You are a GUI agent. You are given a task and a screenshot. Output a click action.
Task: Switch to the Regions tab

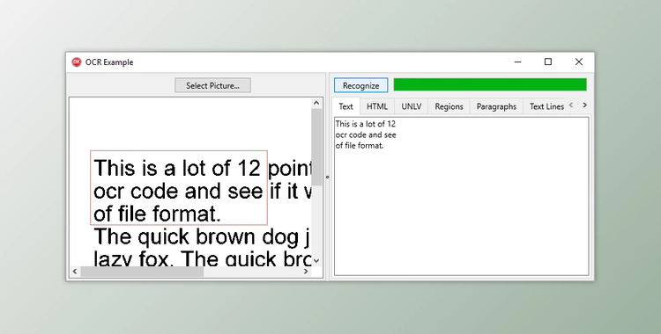[x=449, y=106]
